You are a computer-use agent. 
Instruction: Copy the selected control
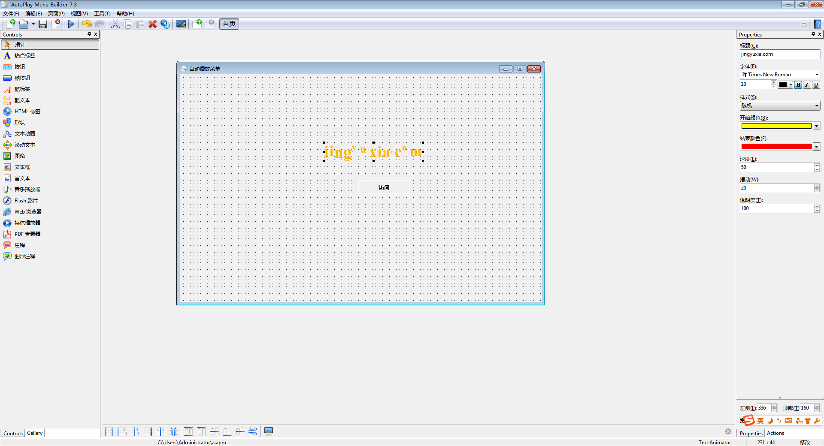click(x=128, y=24)
